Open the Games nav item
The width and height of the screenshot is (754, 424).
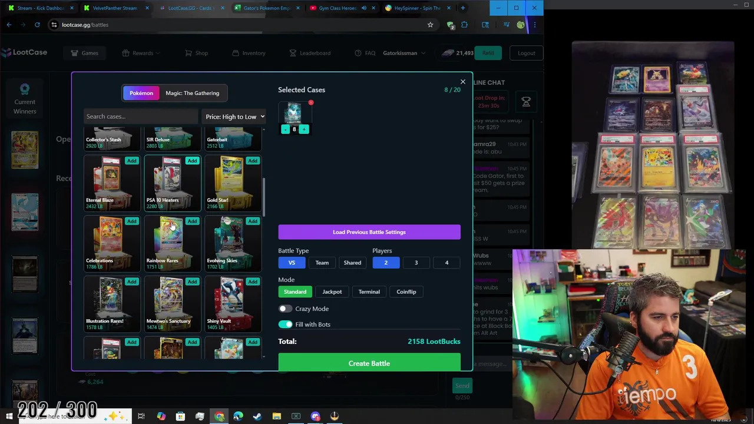click(x=84, y=53)
